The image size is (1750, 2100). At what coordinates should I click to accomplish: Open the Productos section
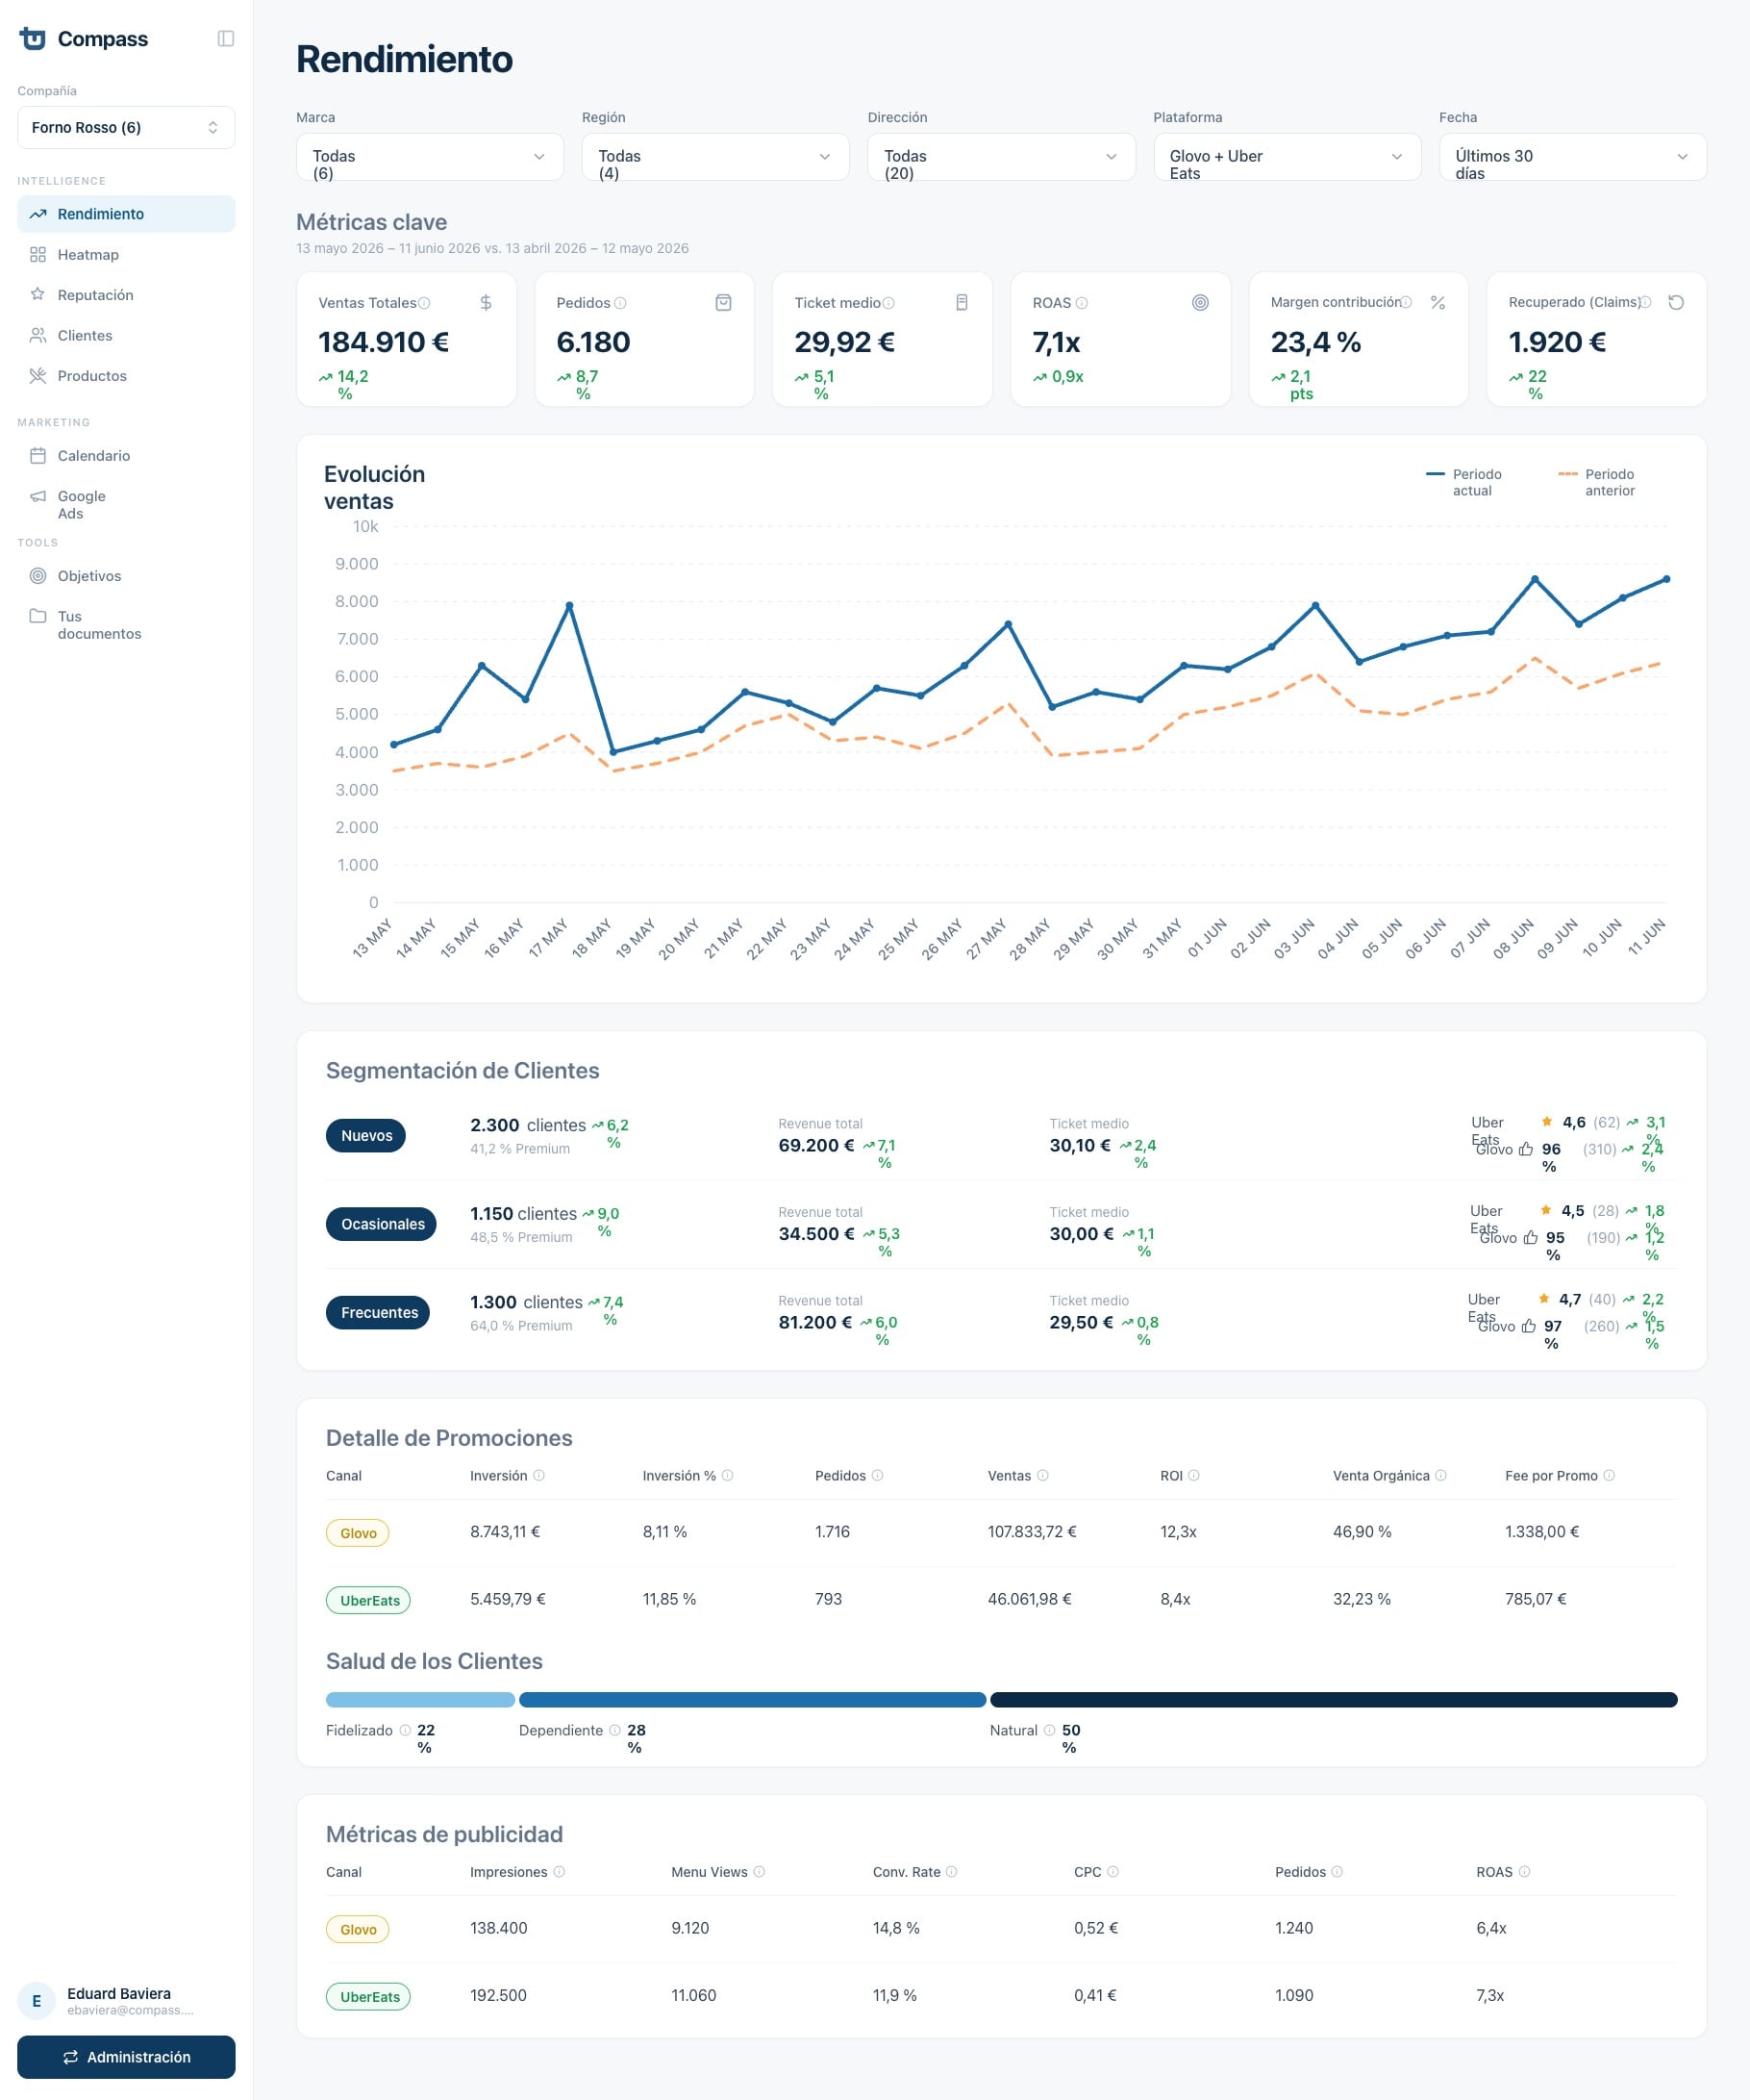click(126, 376)
